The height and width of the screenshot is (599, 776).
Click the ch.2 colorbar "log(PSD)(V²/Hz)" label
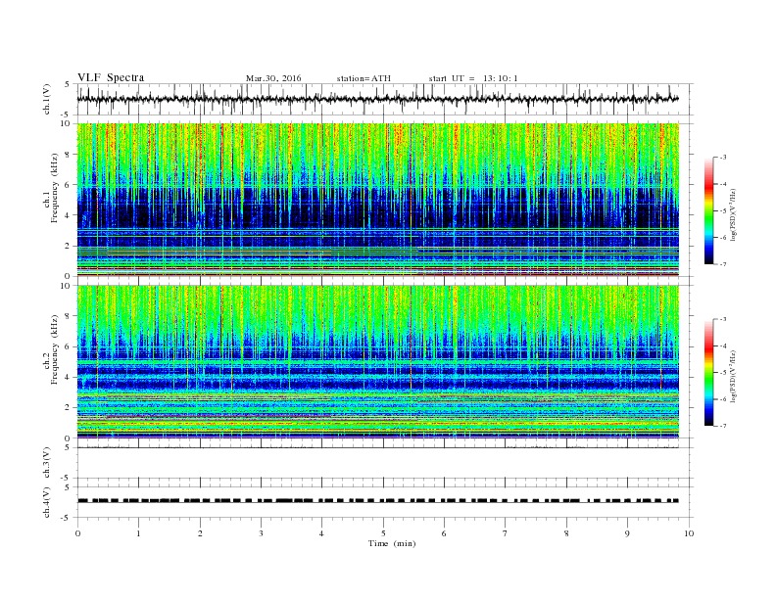click(733, 376)
